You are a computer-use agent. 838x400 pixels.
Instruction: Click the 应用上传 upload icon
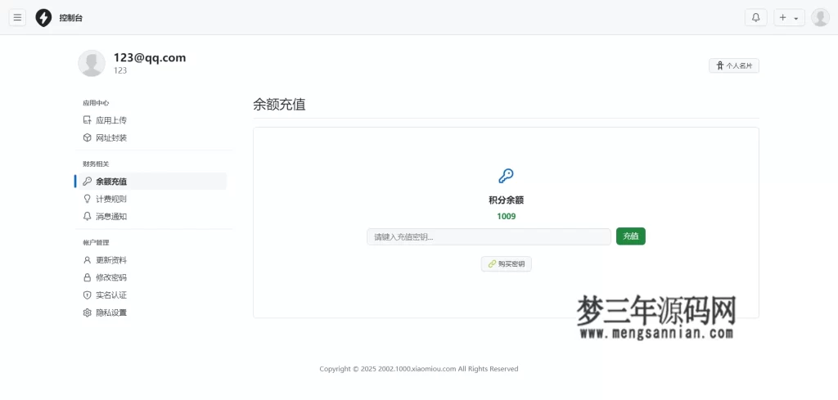click(87, 120)
